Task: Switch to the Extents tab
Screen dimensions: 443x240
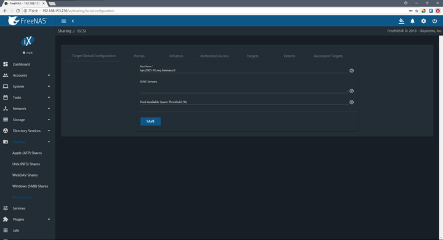Action: pos(289,56)
